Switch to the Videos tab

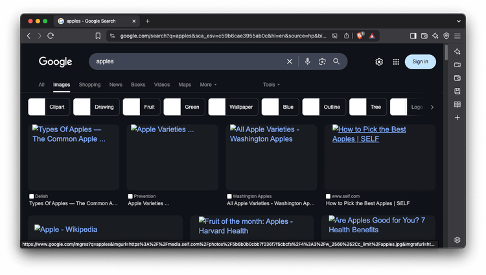click(162, 85)
